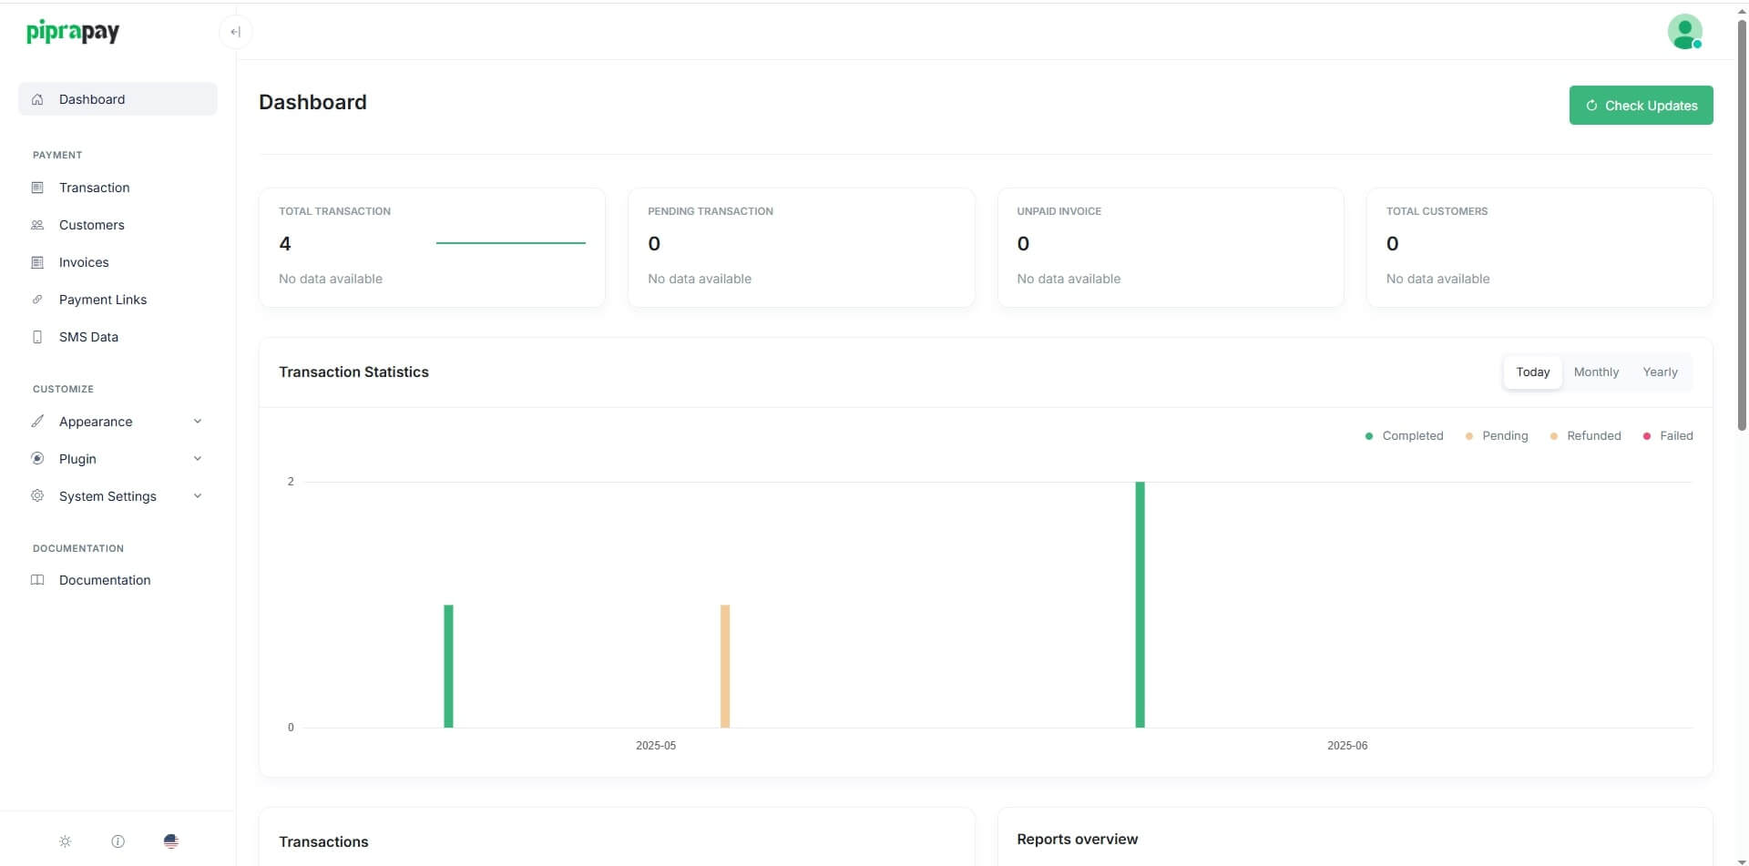This screenshot has height=866, width=1749.
Task: Click the Total Customers card
Action: [1539, 248]
